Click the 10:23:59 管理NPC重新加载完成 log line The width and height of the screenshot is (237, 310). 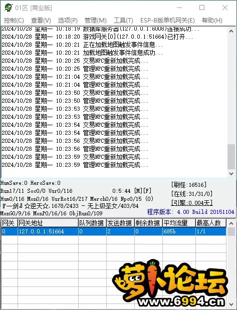point(75,165)
